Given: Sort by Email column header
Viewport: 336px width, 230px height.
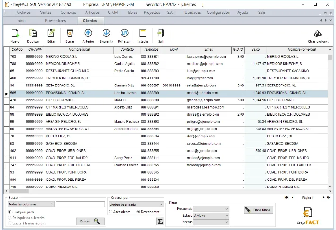Looking at the screenshot, I should pyautogui.click(x=208, y=49).
